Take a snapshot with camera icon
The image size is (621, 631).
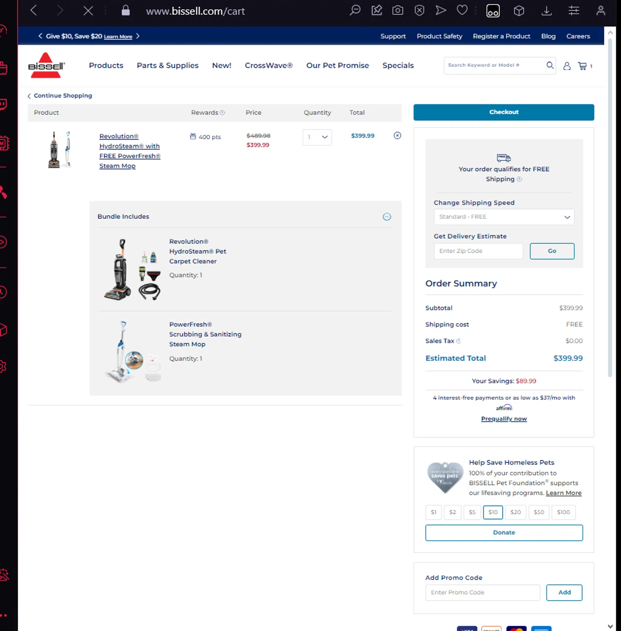(397, 10)
